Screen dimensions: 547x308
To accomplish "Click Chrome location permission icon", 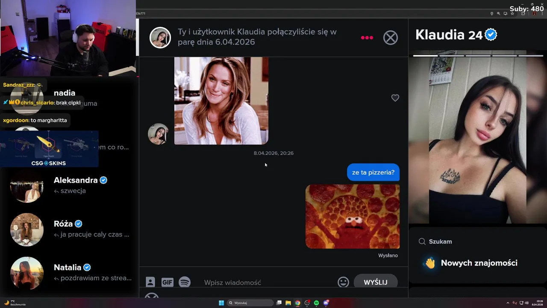I will click(492, 14).
